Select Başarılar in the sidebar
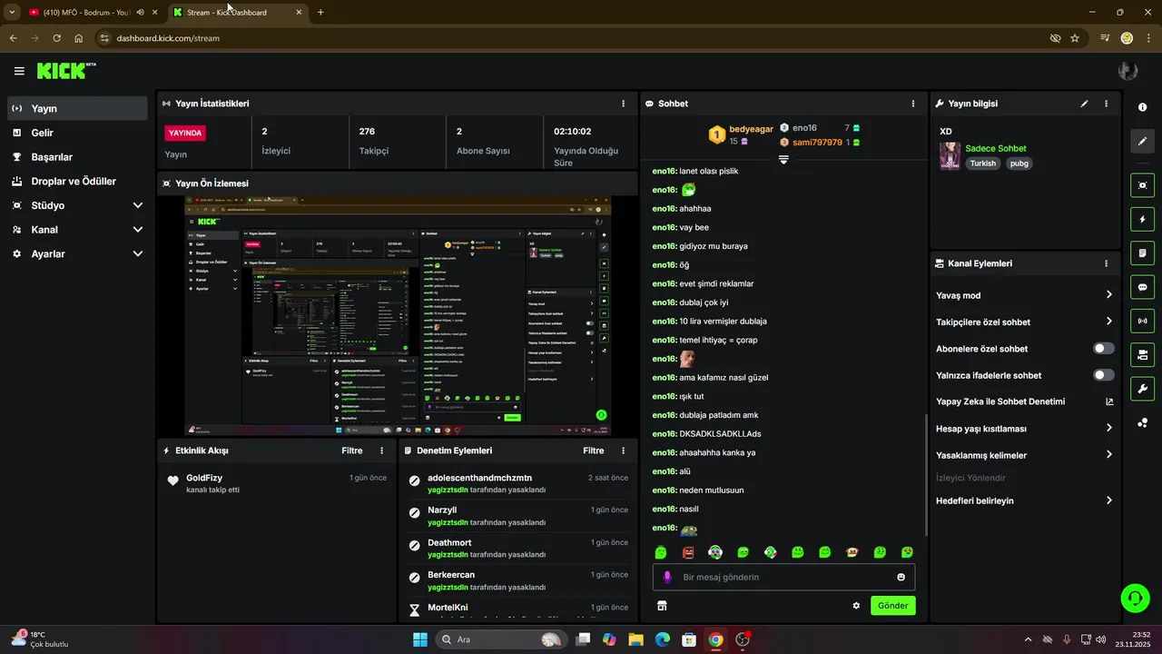 click(77, 157)
